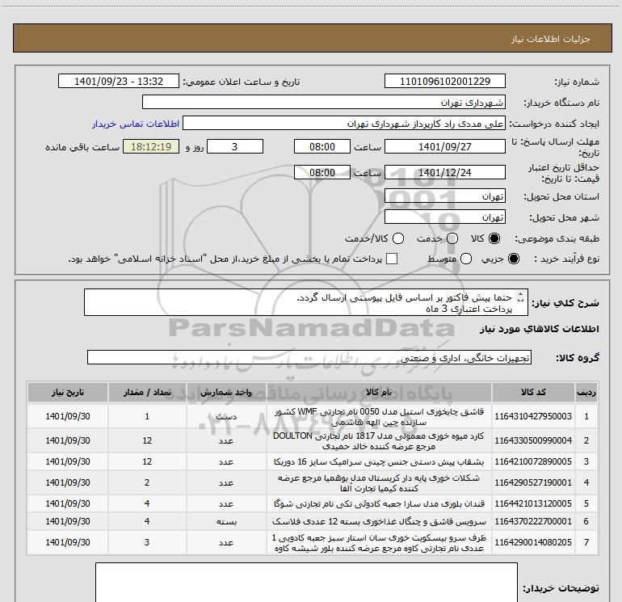Screen dimensions: 622x602
Task: Click the شرح کلی نیاز text area
Action: [x=306, y=302]
